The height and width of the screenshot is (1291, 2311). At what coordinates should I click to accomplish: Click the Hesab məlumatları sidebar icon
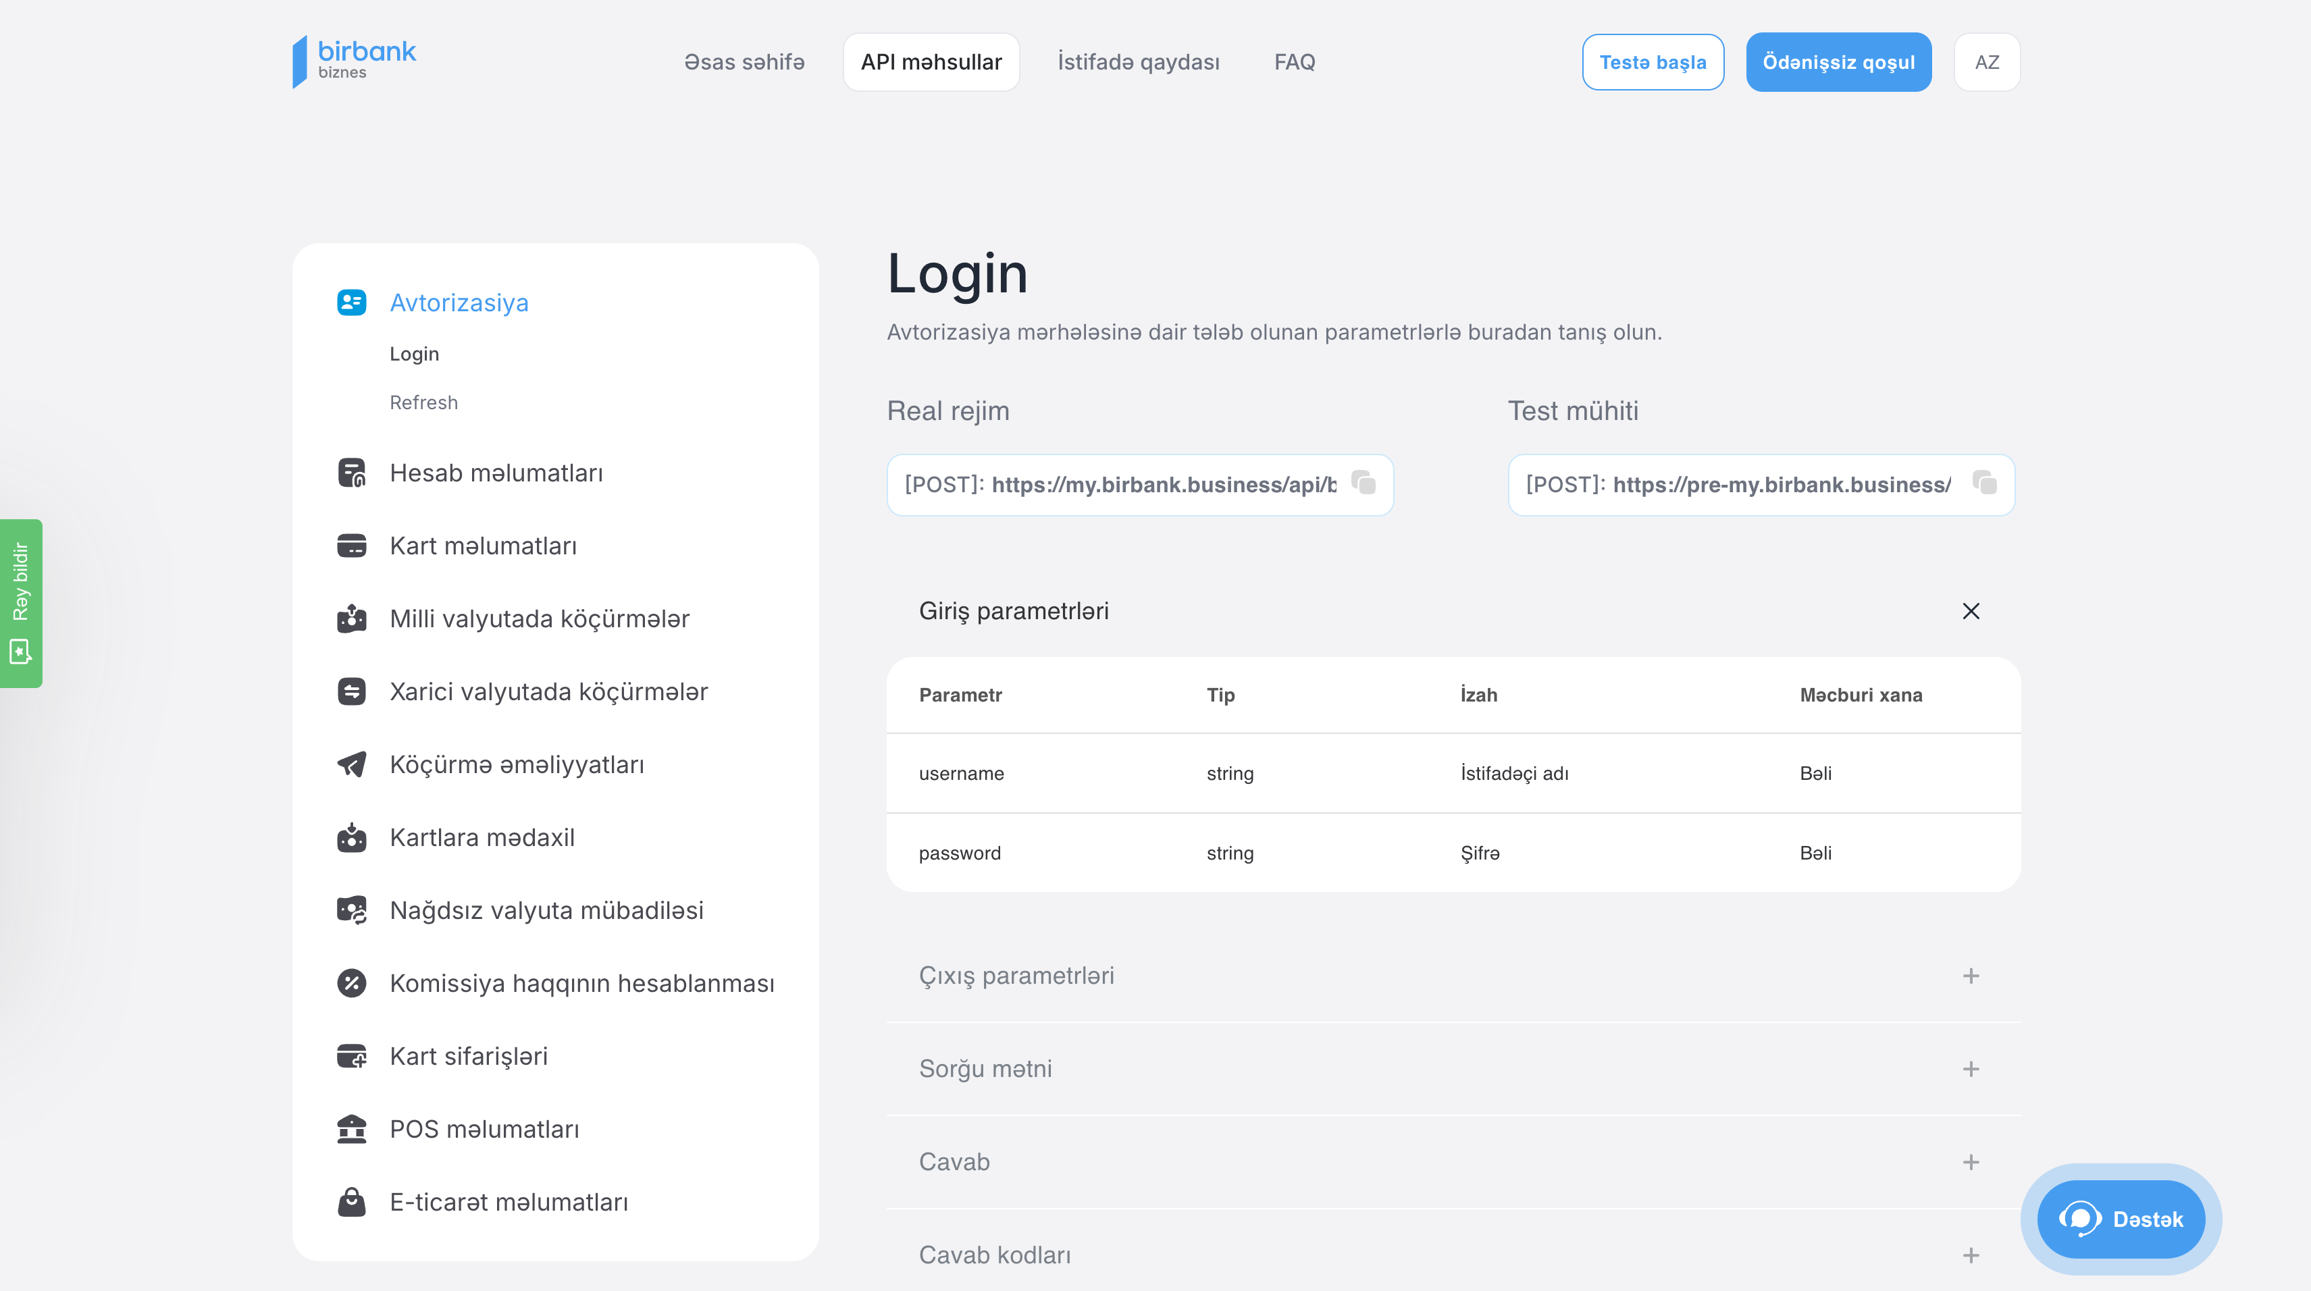pyautogui.click(x=352, y=473)
